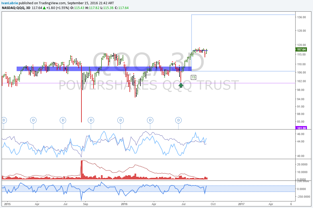The height and width of the screenshot is (208, 313).
Task: Click the 46.00 indicator scale label
Action: pos(301,134)
